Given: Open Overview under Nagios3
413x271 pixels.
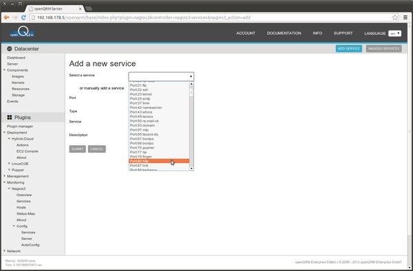Looking at the screenshot, I should (24, 195).
